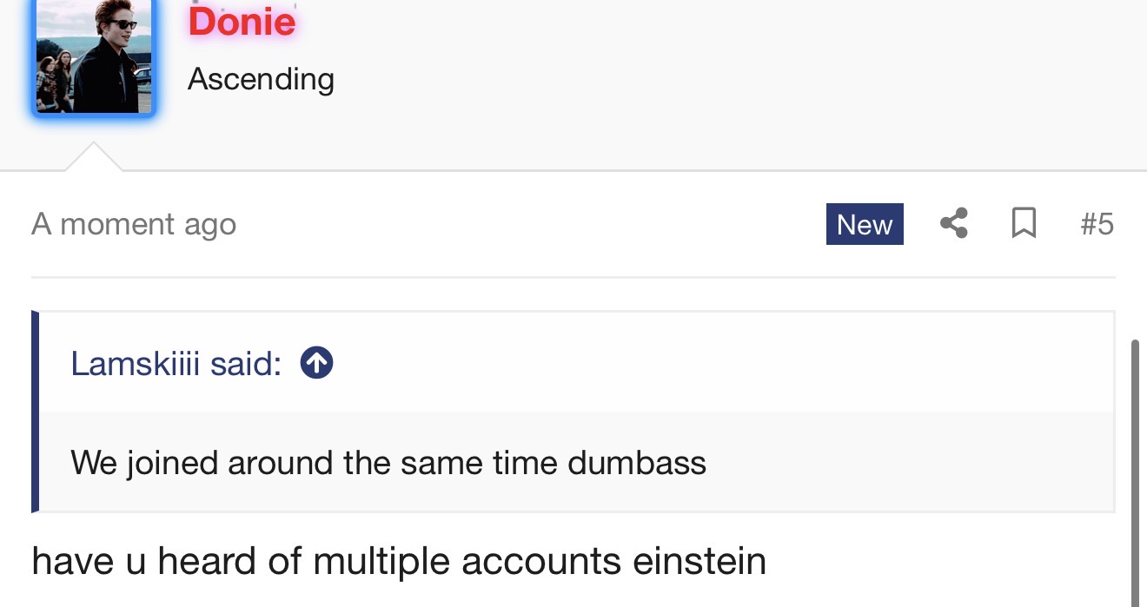Open the 'A moment ago' timestamp permalink

coord(134,224)
